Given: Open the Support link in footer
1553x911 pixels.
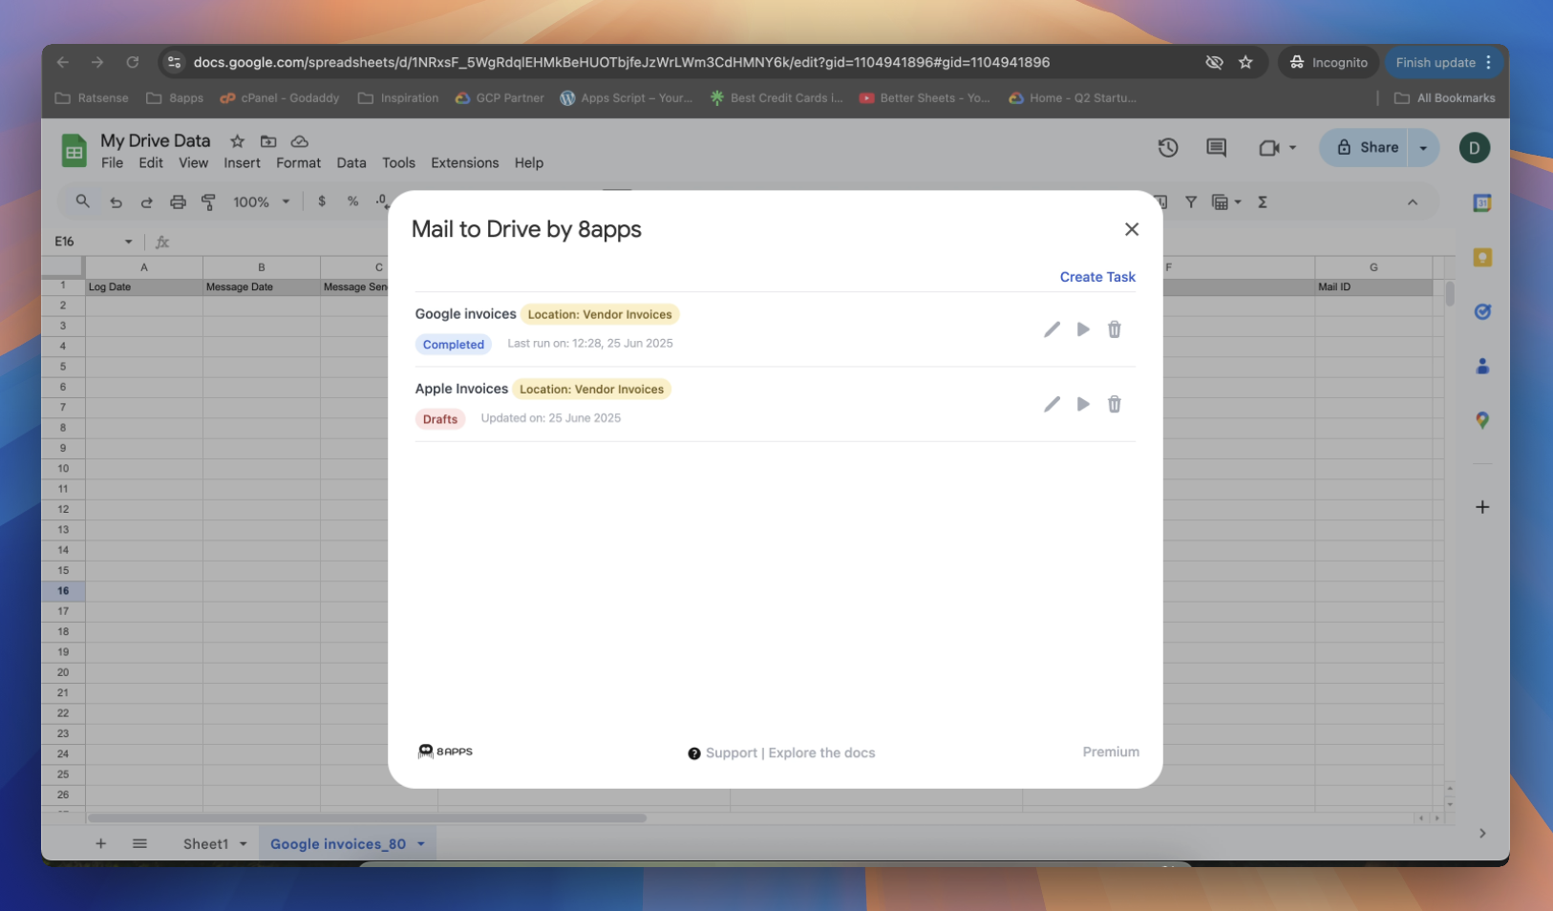Looking at the screenshot, I should 731,753.
